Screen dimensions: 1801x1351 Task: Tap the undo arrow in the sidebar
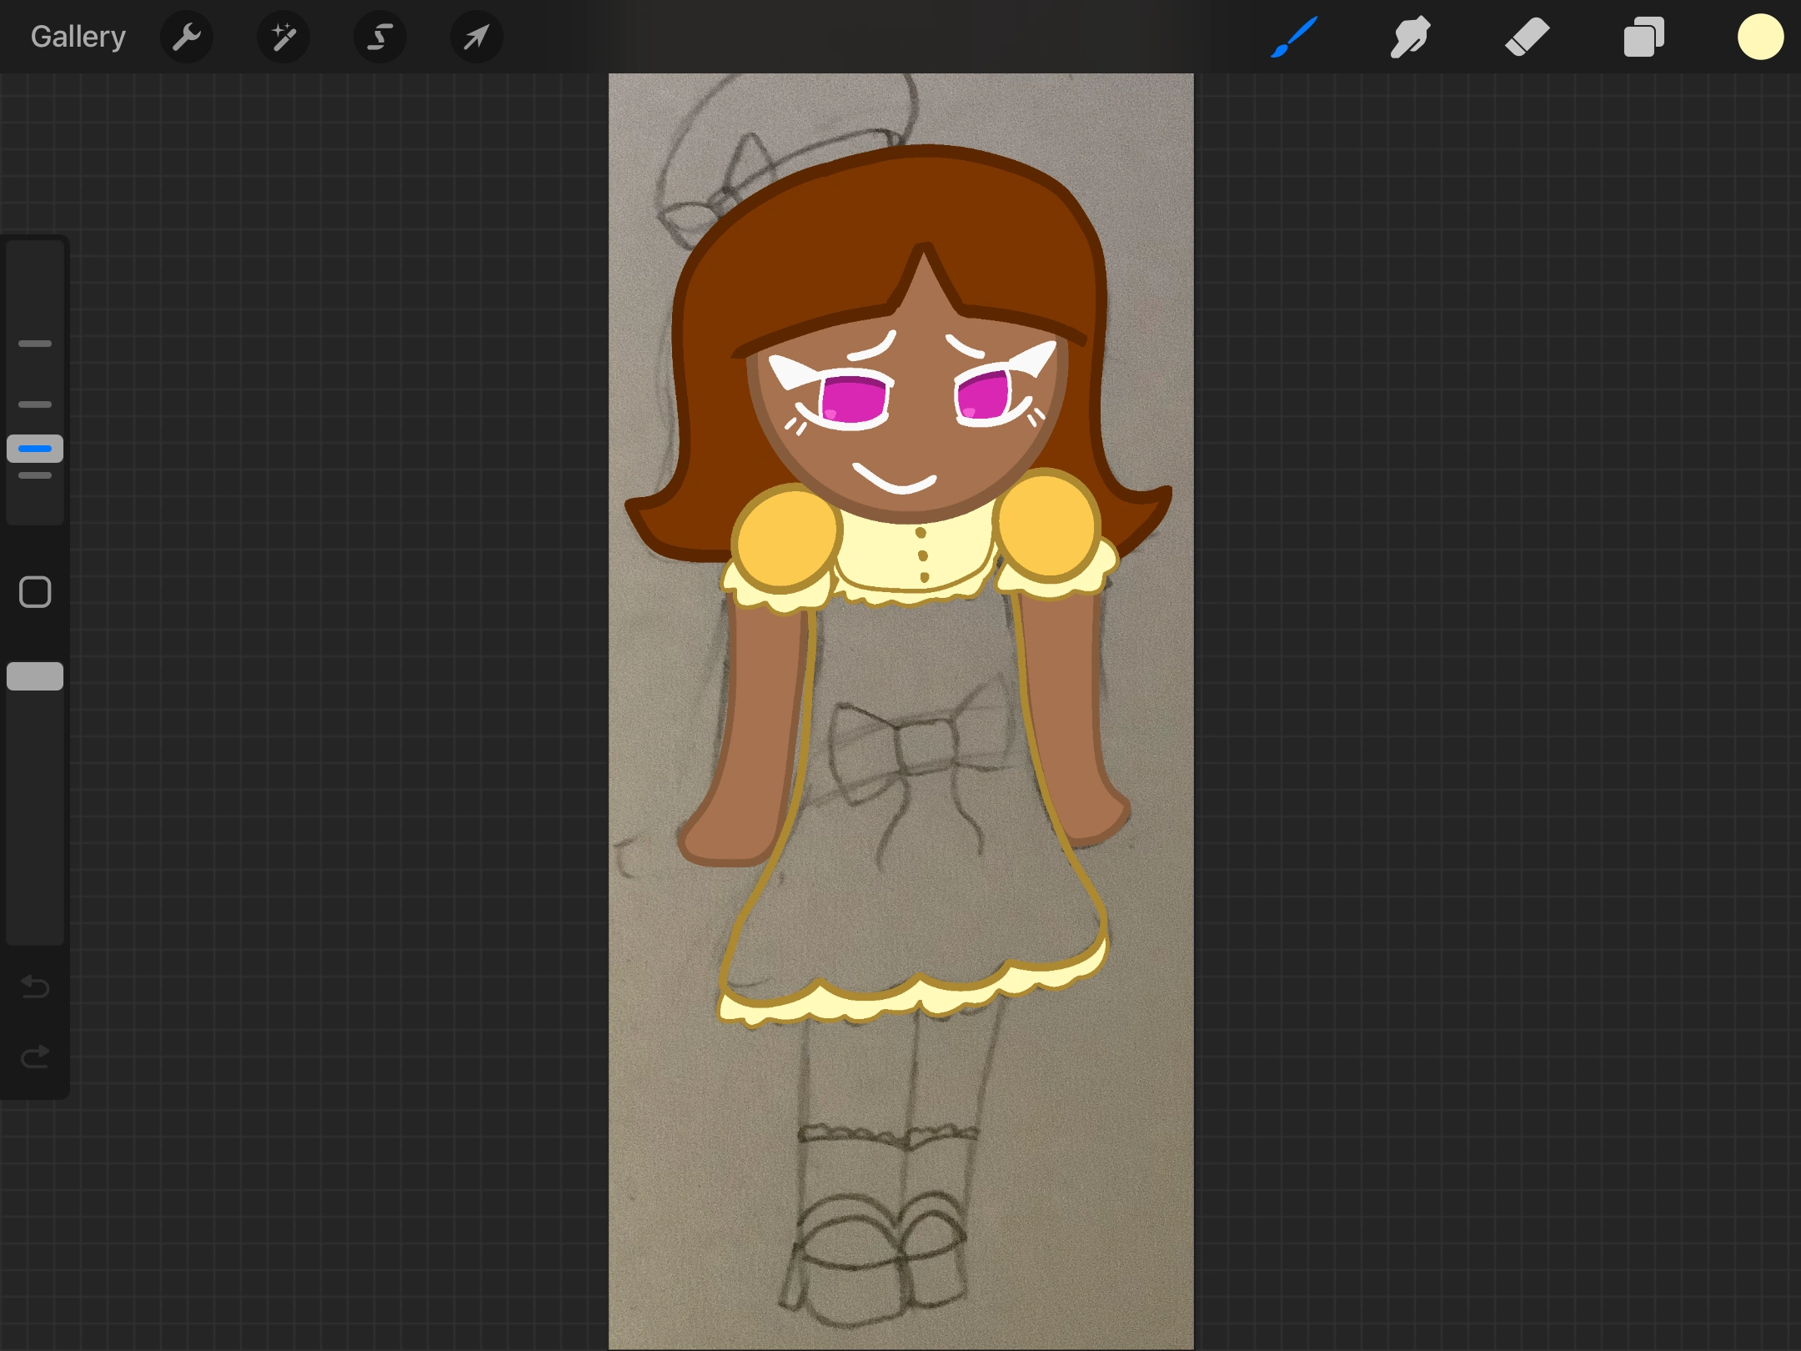(x=34, y=987)
